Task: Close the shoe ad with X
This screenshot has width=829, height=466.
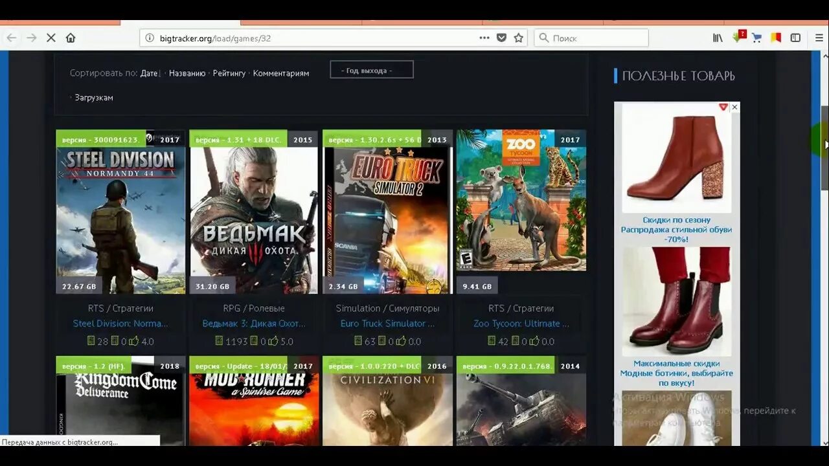Action: (x=734, y=107)
